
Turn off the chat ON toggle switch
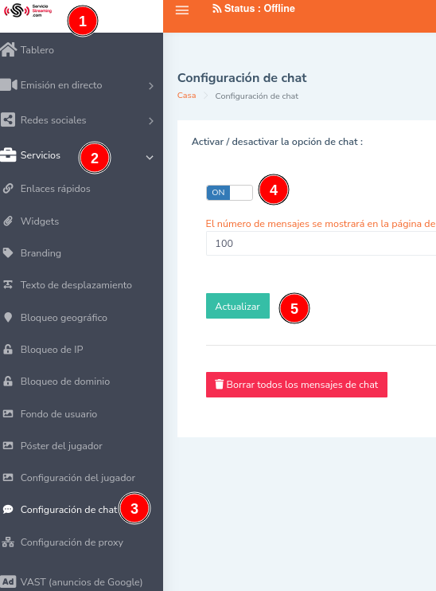click(x=229, y=193)
